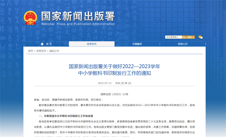Screen dimensions: 226x137
Task: Click the English subtitle National Press and Publication Administration
Action: 78,24
